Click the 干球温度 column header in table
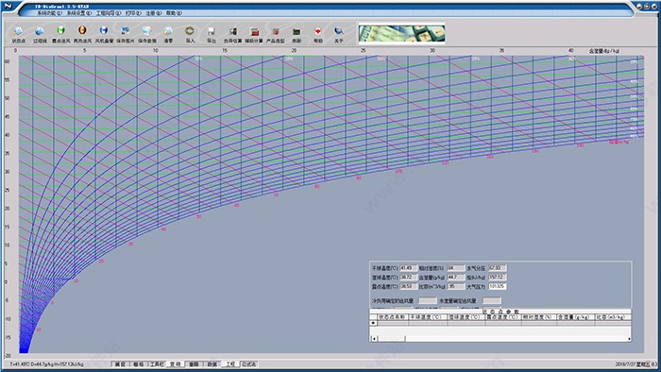Screen dimensions: 661x372 click(x=428, y=317)
